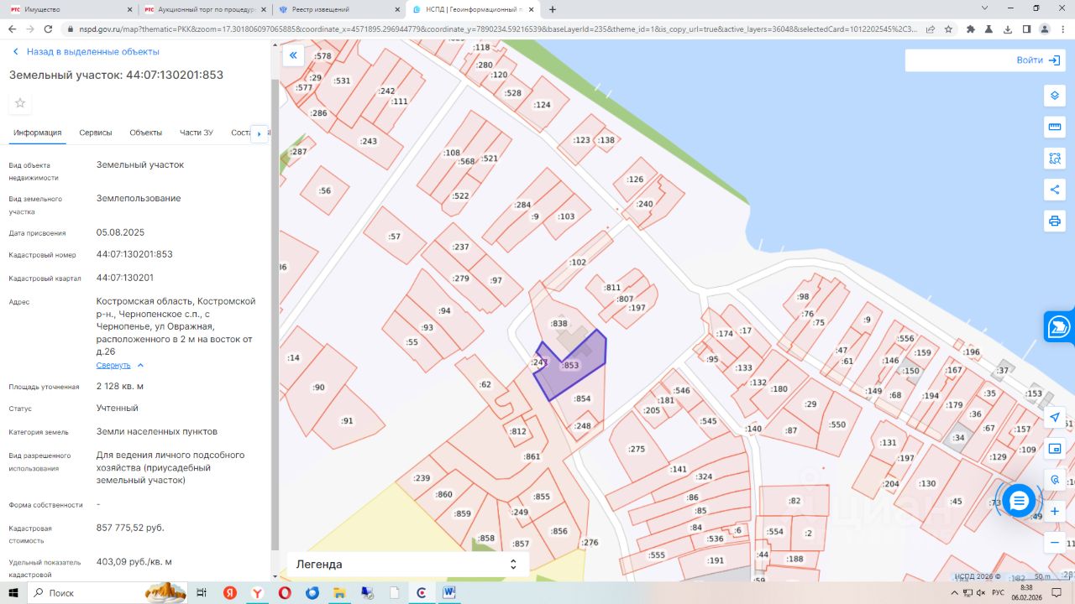
Task: Click cadastral number 44:07:130201:853 value
Action: pyautogui.click(x=134, y=254)
